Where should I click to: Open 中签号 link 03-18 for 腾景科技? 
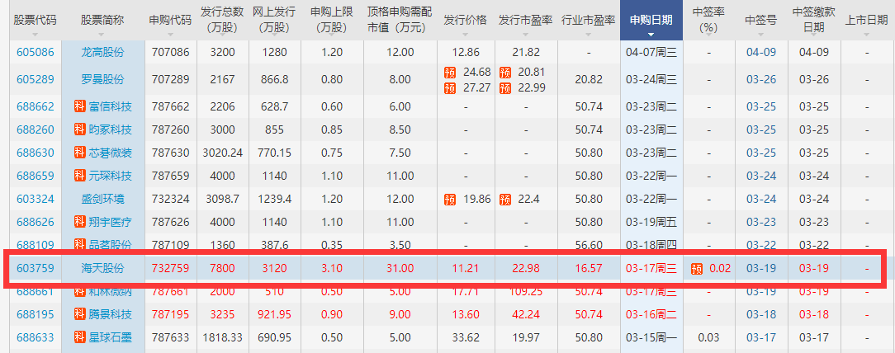[761, 314]
